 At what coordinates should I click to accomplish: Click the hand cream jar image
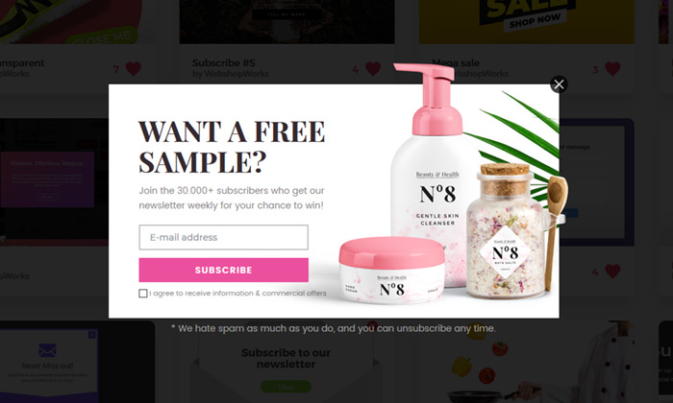pos(392,271)
